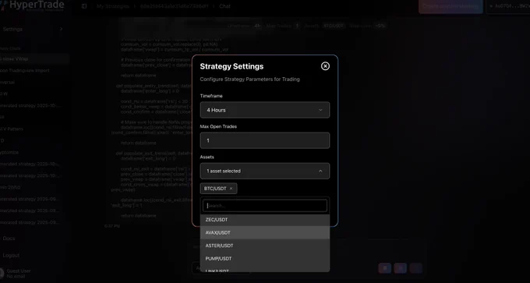Remove the BTC/USDT asset chip
The width and height of the screenshot is (530, 283).
point(231,189)
